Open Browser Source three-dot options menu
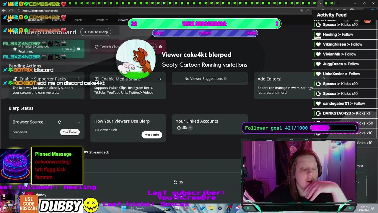Viewport: 378px width, 213px height. pyautogui.click(x=78, y=122)
